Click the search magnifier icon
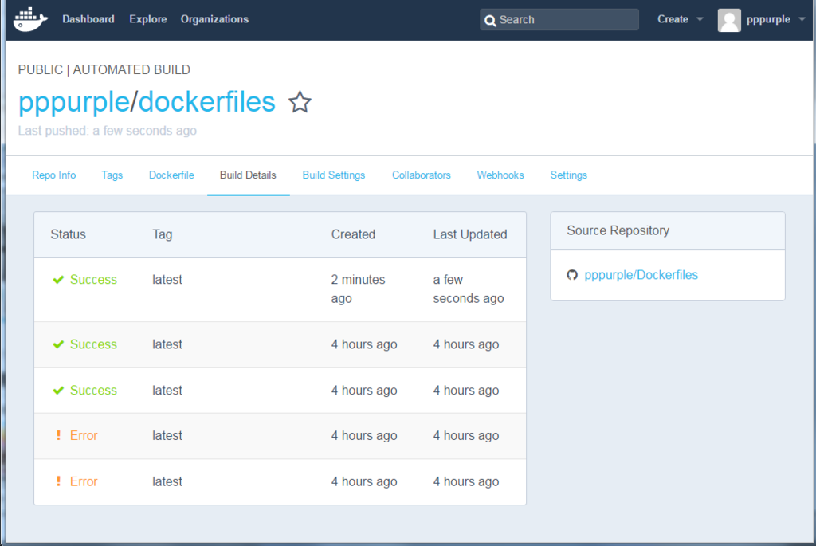 [x=490, y=20]
